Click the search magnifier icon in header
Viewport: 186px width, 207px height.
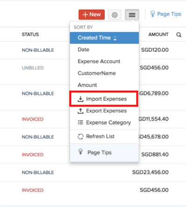pyautogui.click(x=179, y=34)
